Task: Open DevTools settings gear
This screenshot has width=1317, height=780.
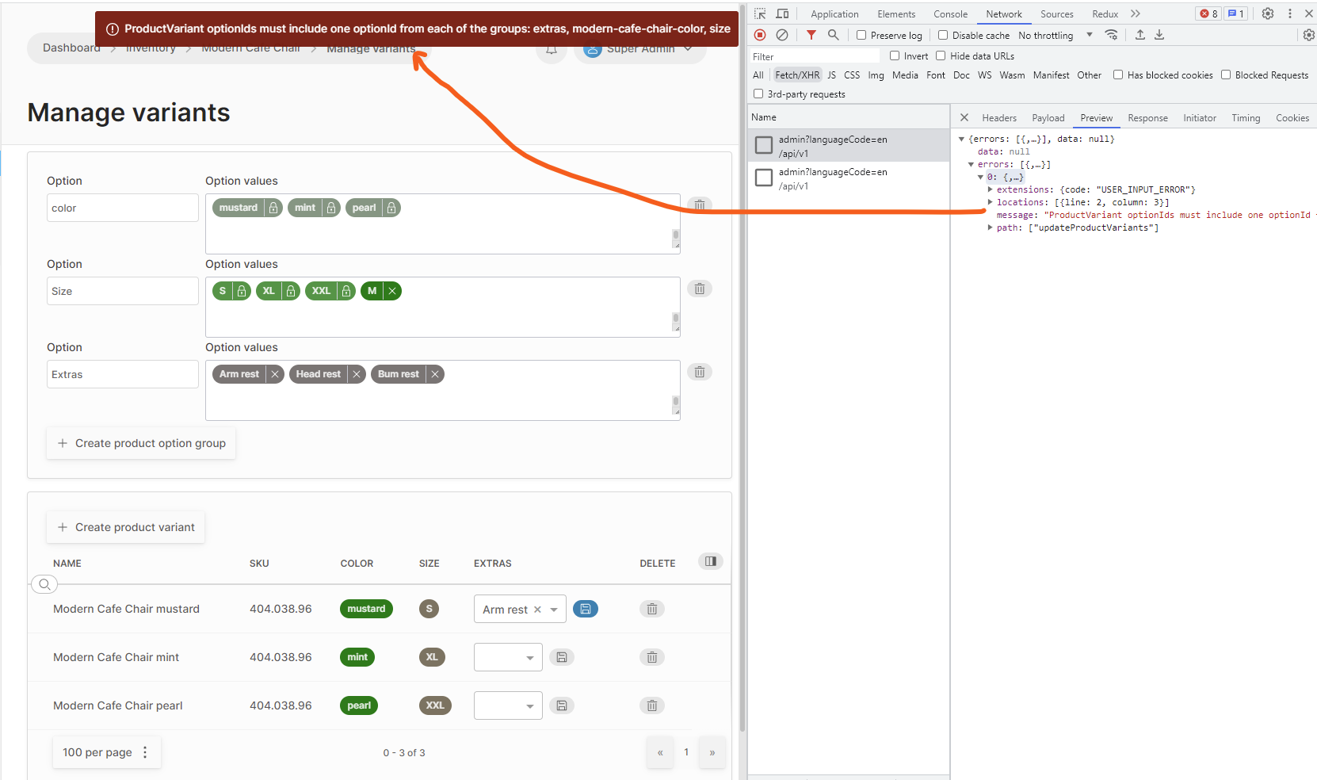Action: click(x=1268, y=13)
